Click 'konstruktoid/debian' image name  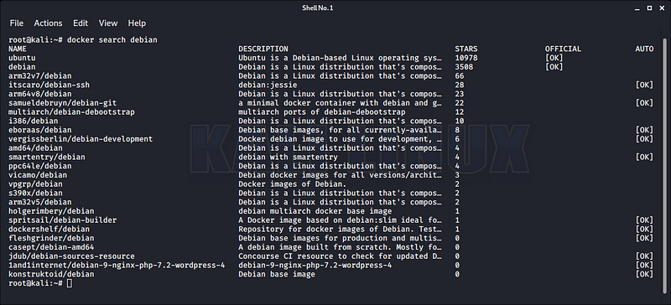[x=51, y=274]
